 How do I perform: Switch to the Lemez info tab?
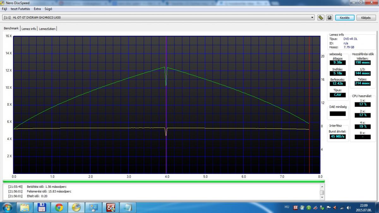tap(29, 29)
